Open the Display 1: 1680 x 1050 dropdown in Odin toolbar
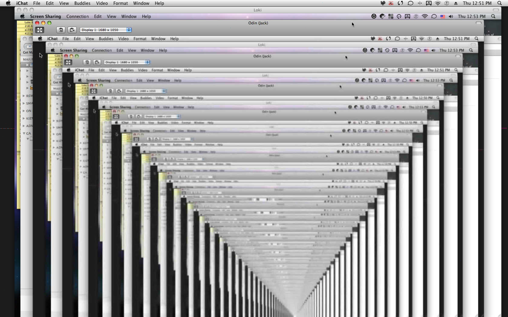The image size is (508, 317). (106, 30)
